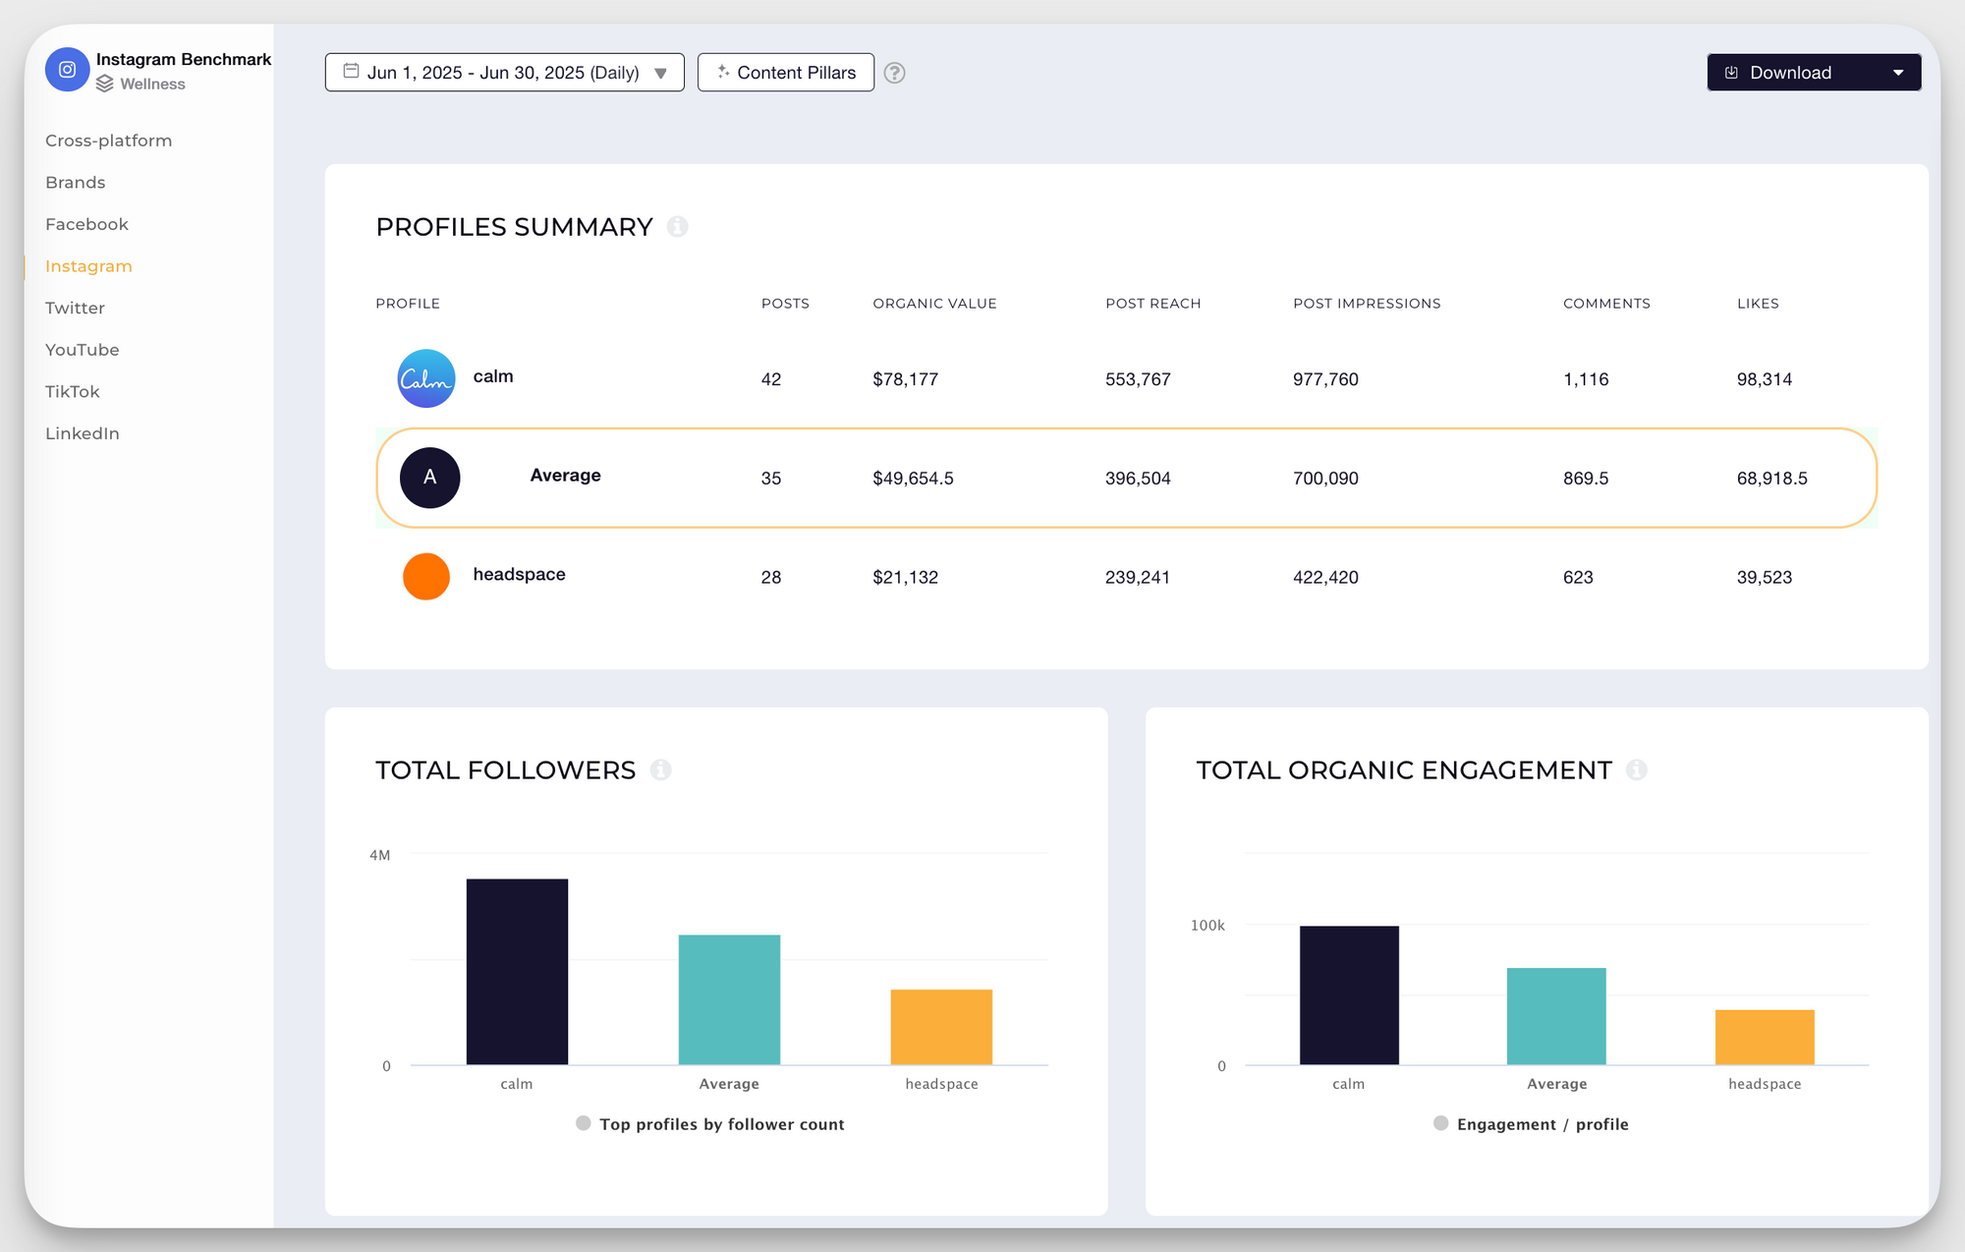The height and width of the screenshot is (1252, 1965).
Task: Click headspace impressions 422,420
Action: [1325, 578]
